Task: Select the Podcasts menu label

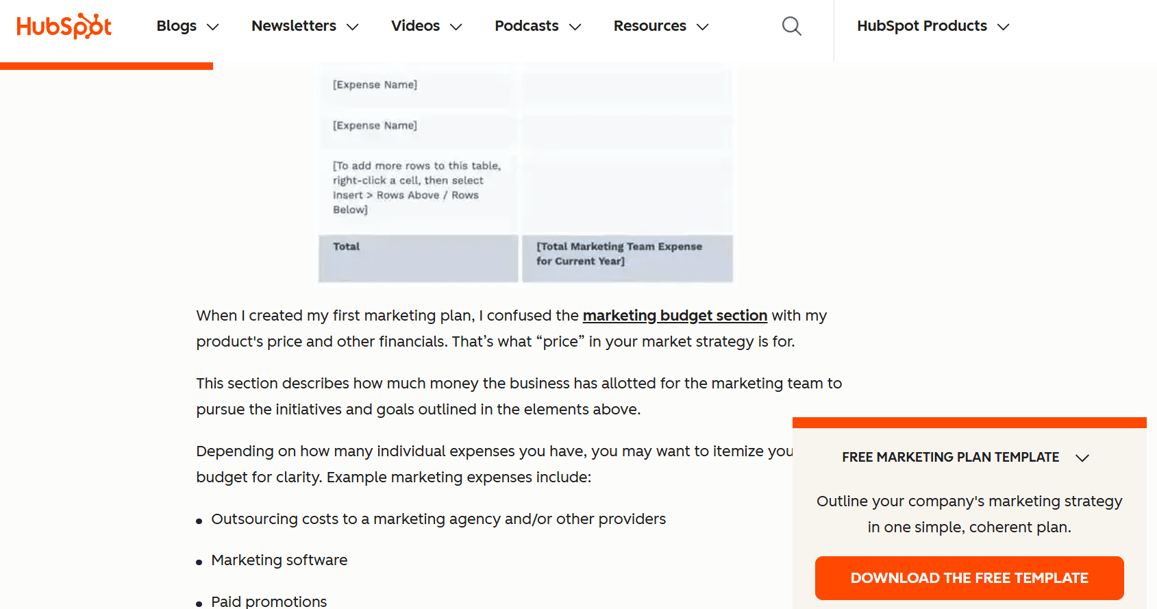Action: 526,26
